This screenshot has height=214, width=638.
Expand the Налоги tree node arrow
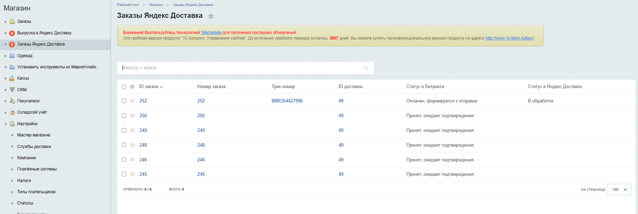(12, 181)
